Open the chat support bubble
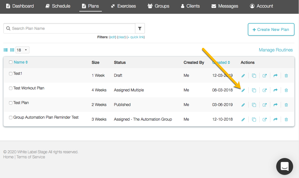 pos(284,166)
